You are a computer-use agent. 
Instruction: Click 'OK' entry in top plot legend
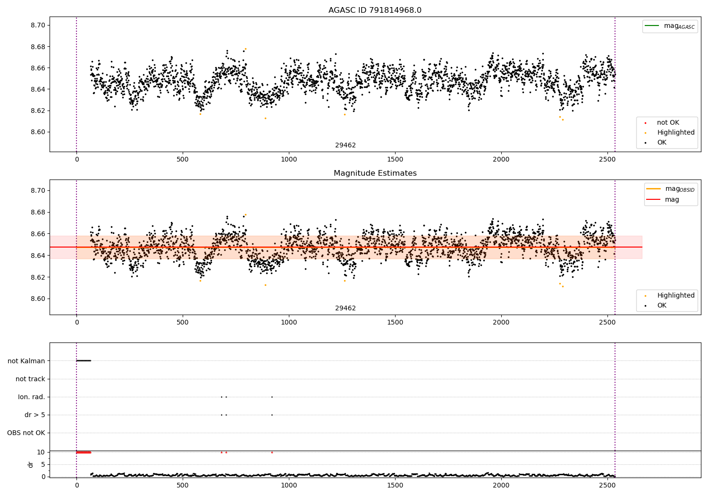(x=662, y=143)
